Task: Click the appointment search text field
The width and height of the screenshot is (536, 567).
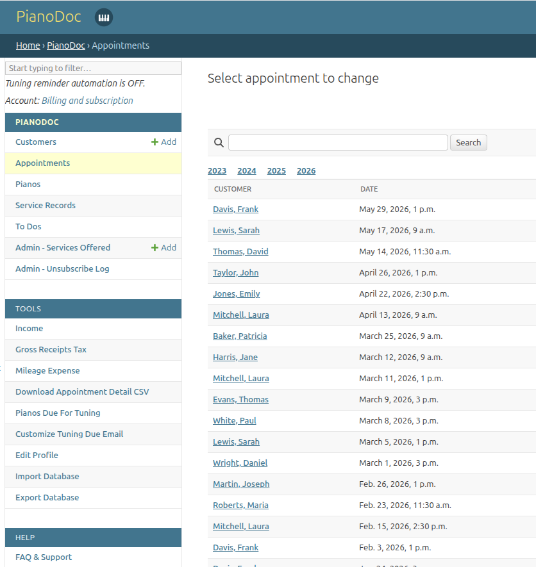Action: [338, 142]
